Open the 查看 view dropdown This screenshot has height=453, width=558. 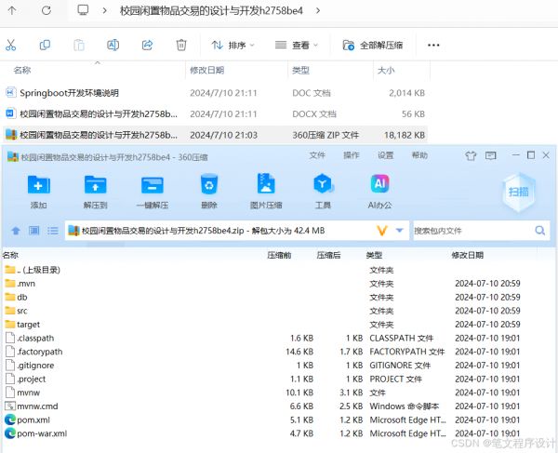pos(297,46)
